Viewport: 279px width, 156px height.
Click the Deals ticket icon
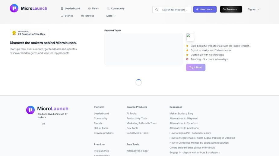(x=89, y=8)
